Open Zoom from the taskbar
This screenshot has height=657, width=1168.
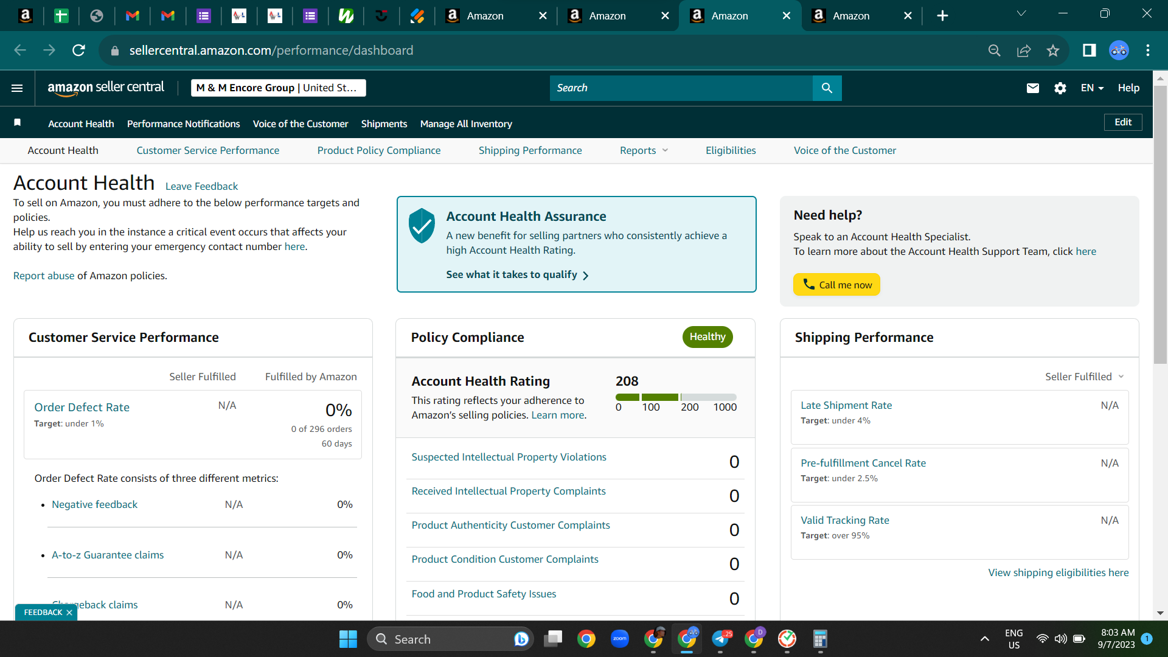(620, 639)
